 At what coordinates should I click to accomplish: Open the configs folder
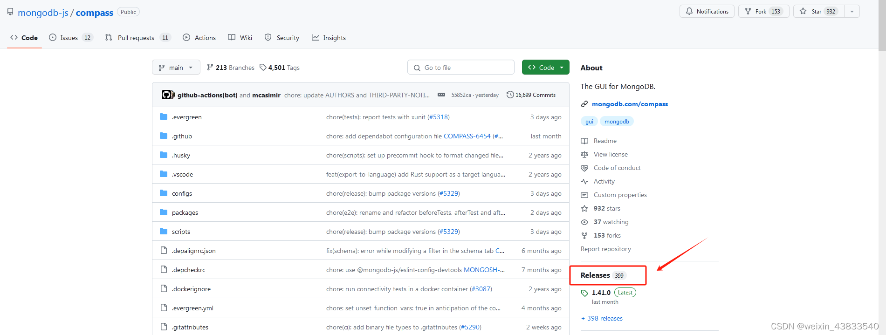[182, 193]
